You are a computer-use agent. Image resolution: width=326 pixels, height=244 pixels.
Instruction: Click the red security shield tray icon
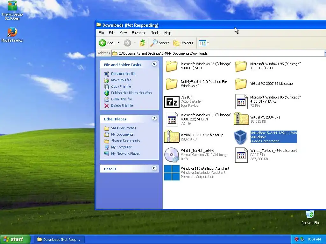(x=296, y=239)
